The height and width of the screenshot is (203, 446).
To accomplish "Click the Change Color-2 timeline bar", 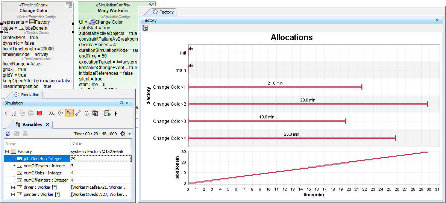I will (x=308, y=104).
